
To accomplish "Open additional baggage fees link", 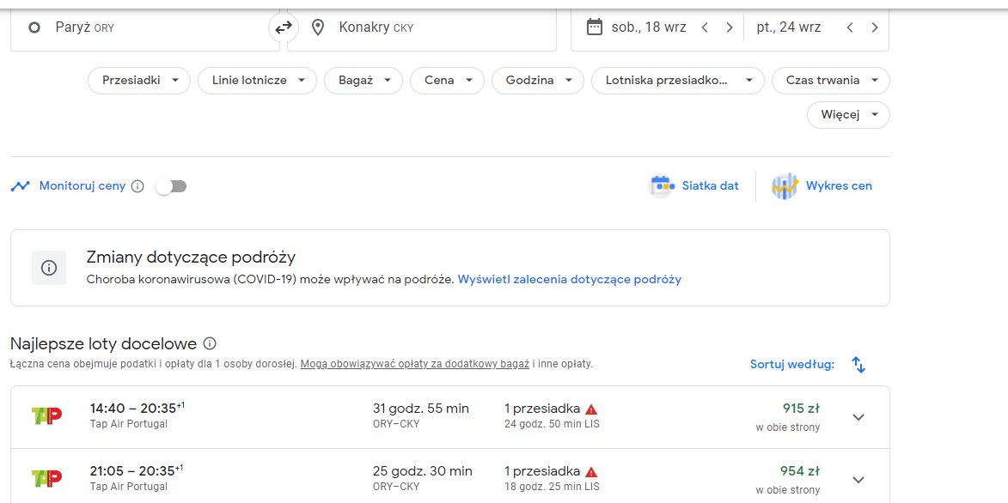I will pyautogui.click(x=415, y=364).
